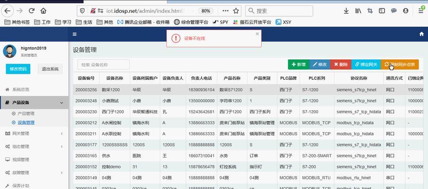Click the hignton2019 user avatar
Viewport: 428px width, 189px height.
pos(9,52)
